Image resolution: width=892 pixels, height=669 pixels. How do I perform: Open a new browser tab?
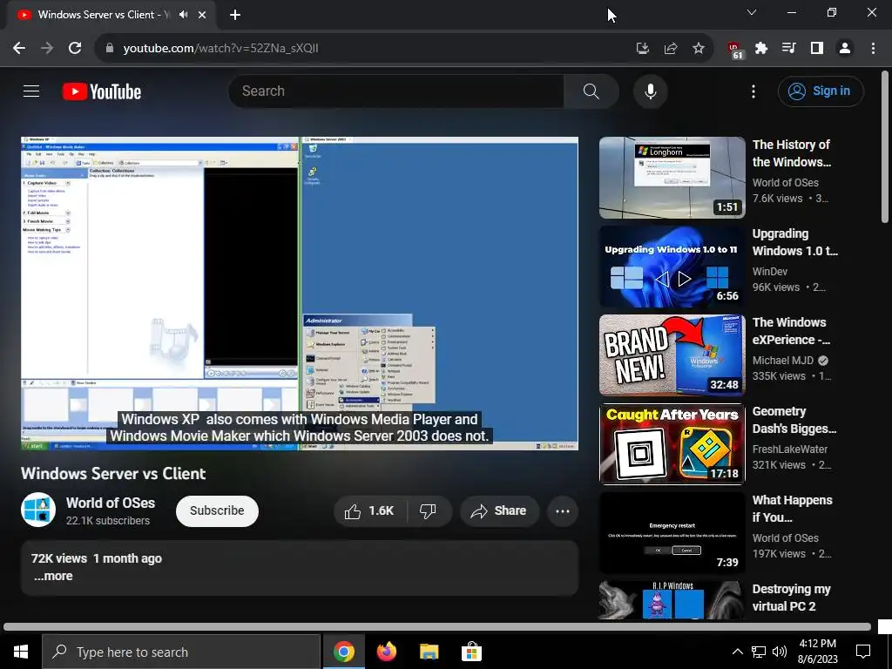coord(235,15)
